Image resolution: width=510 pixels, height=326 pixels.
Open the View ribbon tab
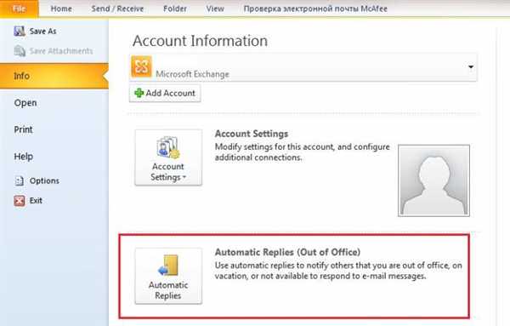pyautogui.click(x=215, y=9)
